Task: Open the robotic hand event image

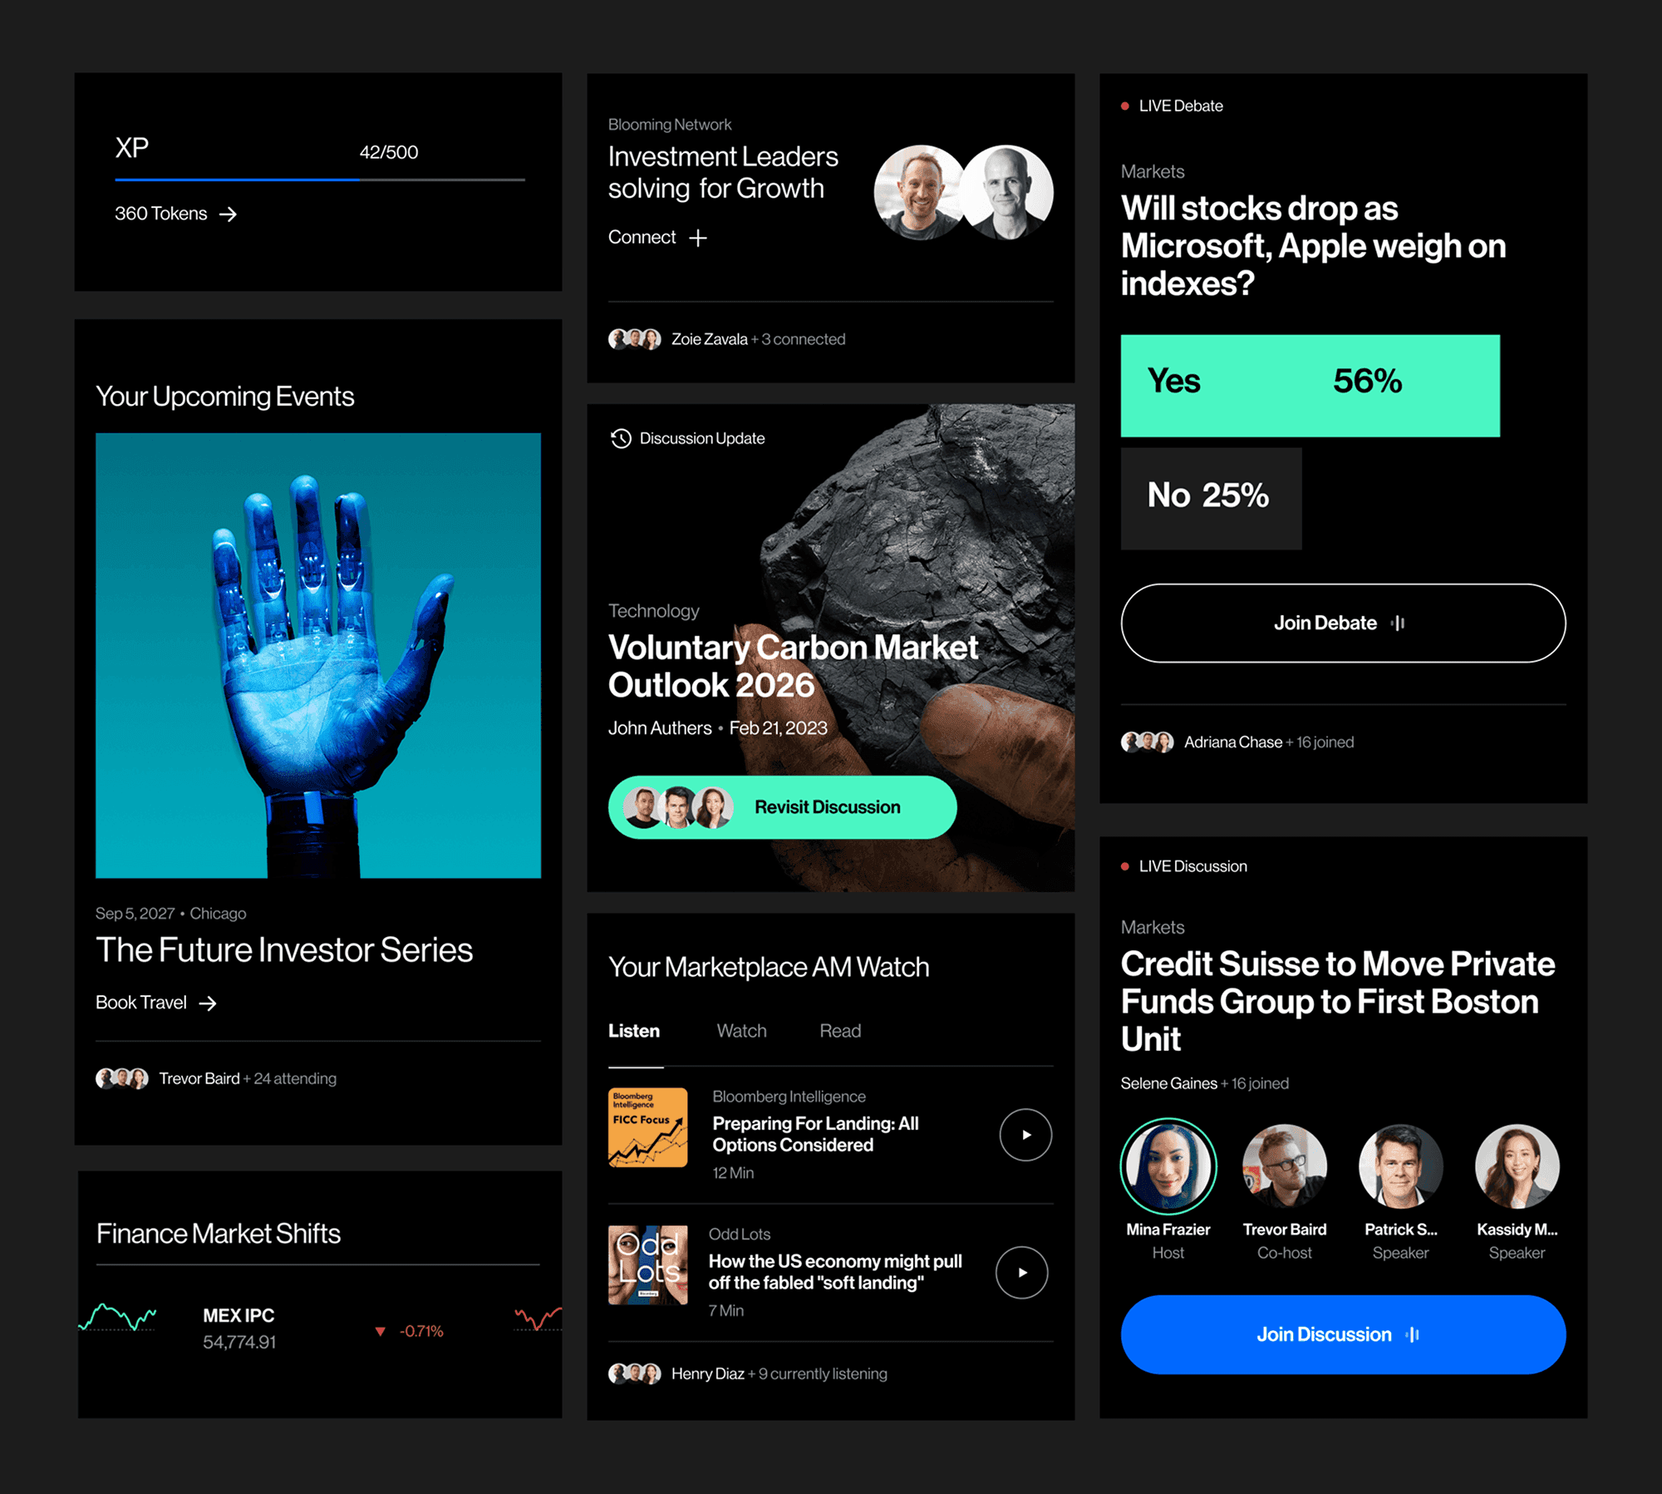Action: pyautogui.click(x=318, y=655)
